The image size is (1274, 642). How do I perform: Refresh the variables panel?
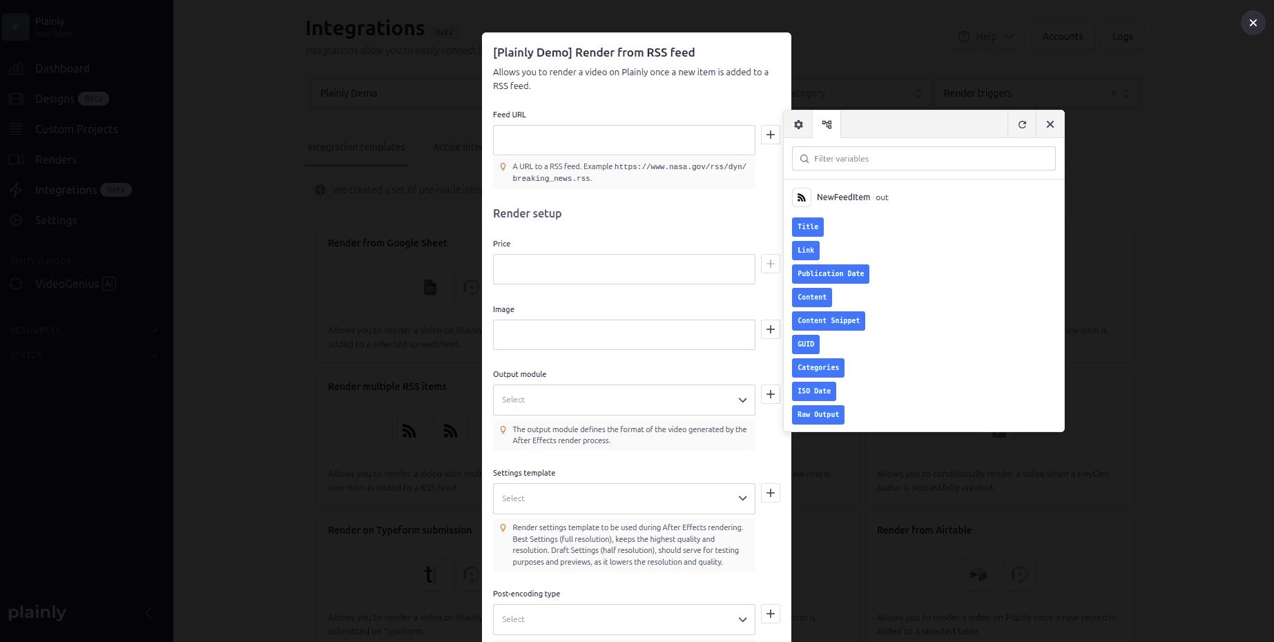click(x=1022, y=125)
